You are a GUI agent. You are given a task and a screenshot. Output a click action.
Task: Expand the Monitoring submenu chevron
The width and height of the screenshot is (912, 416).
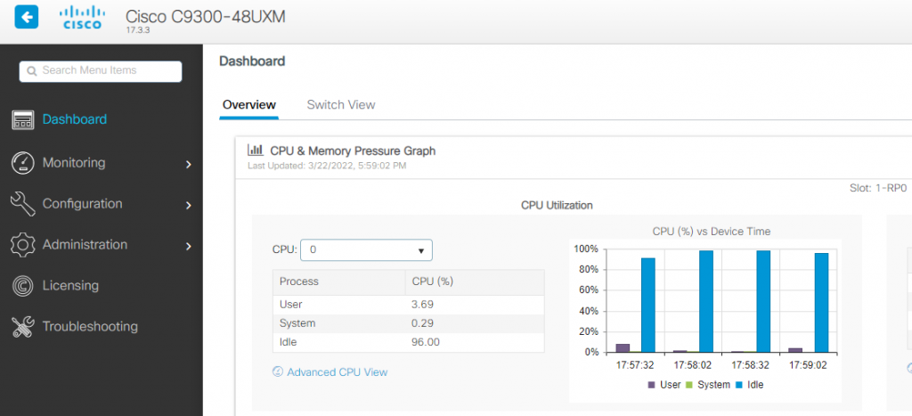188,165
